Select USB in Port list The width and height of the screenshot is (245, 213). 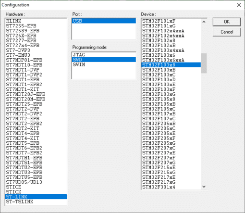coord(104,21)
